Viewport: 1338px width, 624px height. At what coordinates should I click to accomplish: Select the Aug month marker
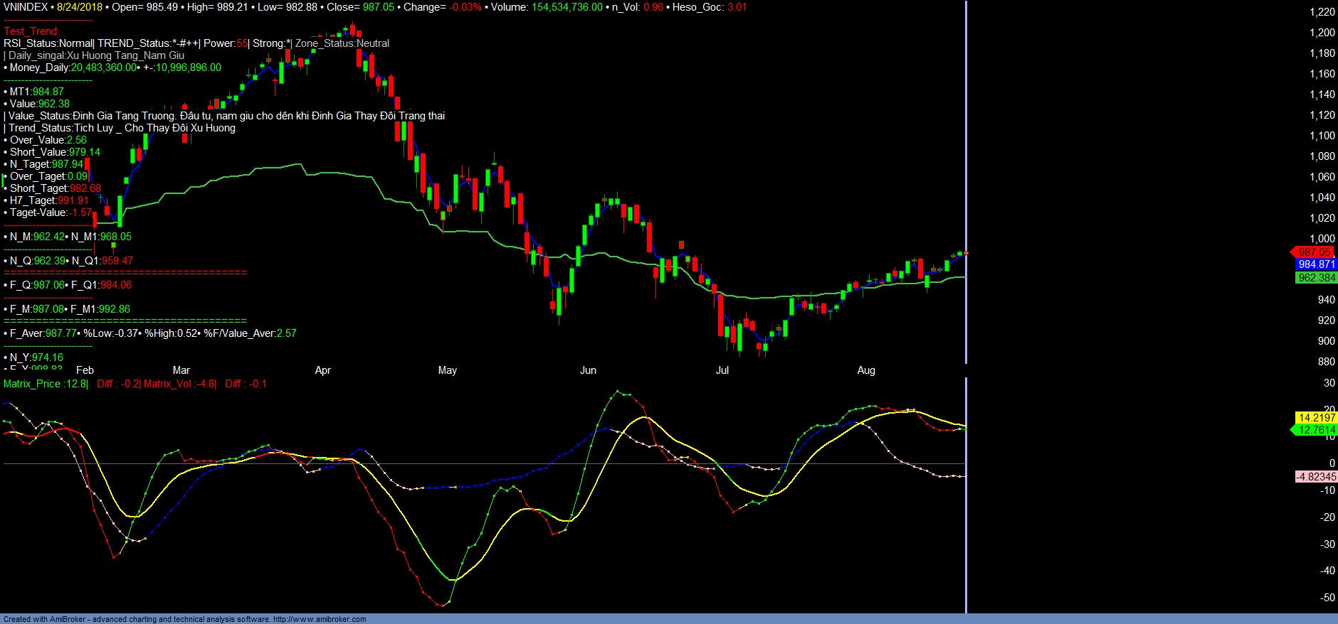tap(865, 370)
